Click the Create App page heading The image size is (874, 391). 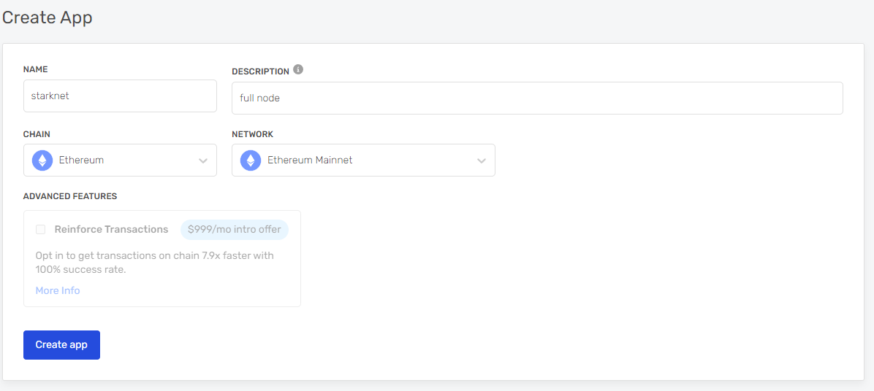(47, 18)
